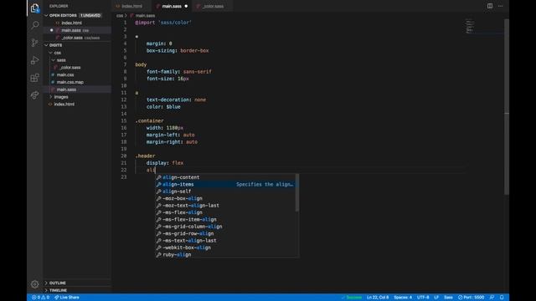Choose -ms-text-align-last suggestion
Viewport: 536px width, 301px height.
click(x=225, y=241)
